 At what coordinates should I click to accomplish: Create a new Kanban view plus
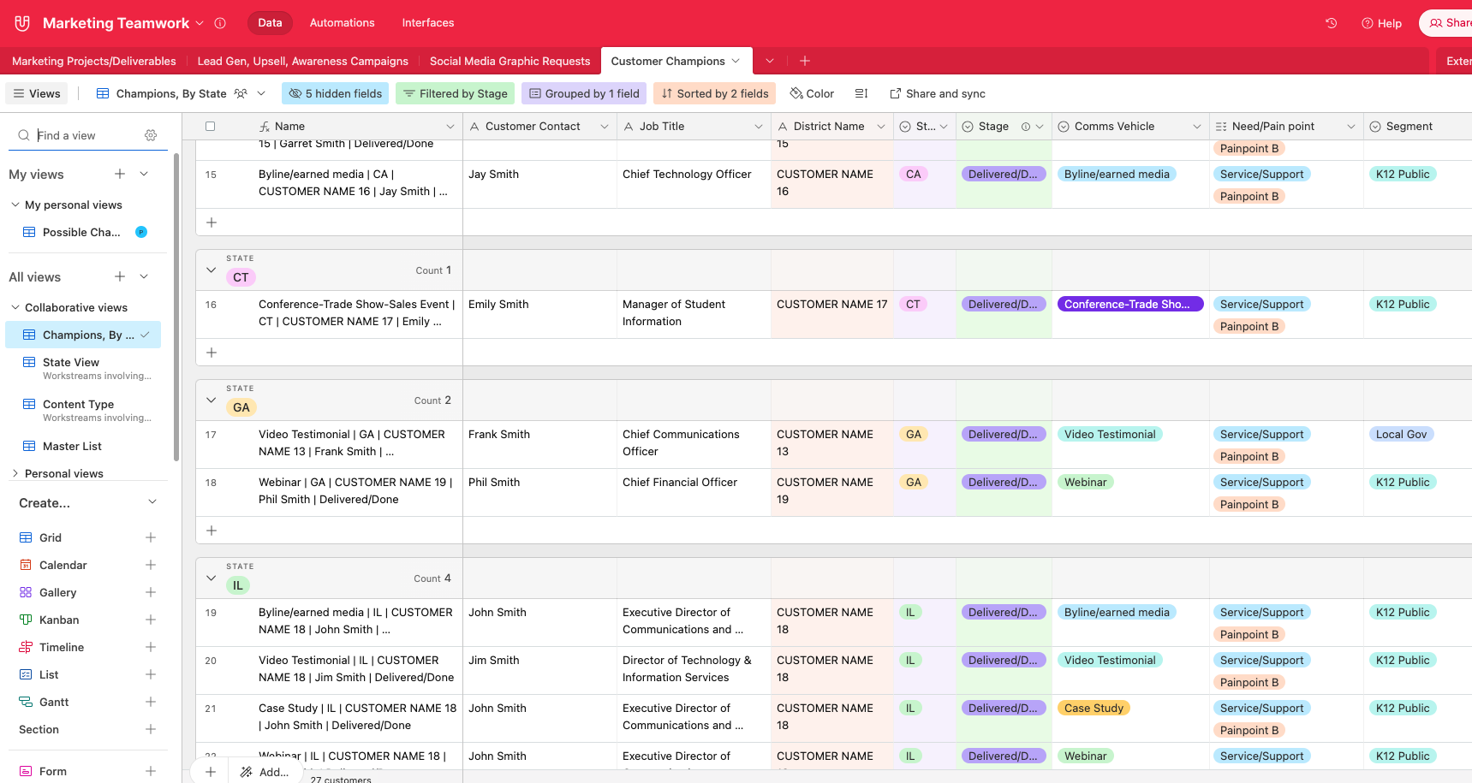[151, 620]
